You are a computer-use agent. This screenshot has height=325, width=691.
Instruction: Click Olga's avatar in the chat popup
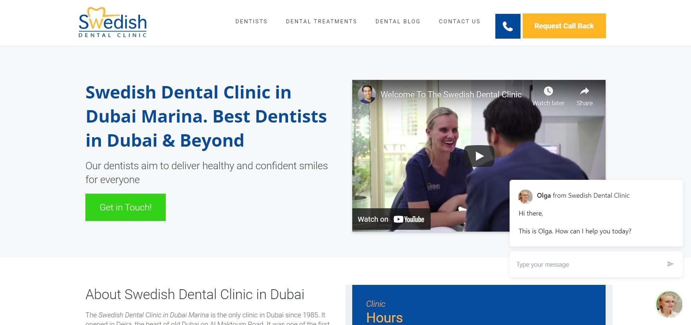click(525, 197)
